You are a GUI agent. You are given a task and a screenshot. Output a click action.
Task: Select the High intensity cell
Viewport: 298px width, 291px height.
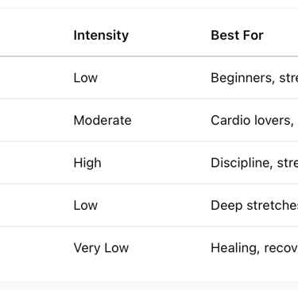pos(87,163)
